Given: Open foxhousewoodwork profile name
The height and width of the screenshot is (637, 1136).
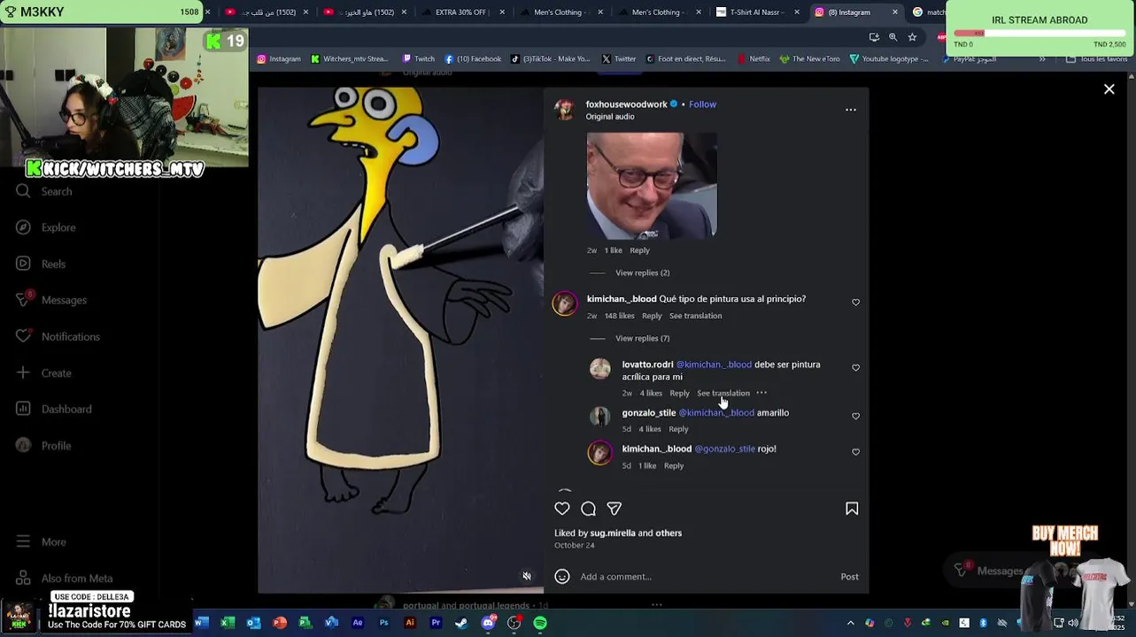Looking at the screenshot, I should tap(626, 104).
